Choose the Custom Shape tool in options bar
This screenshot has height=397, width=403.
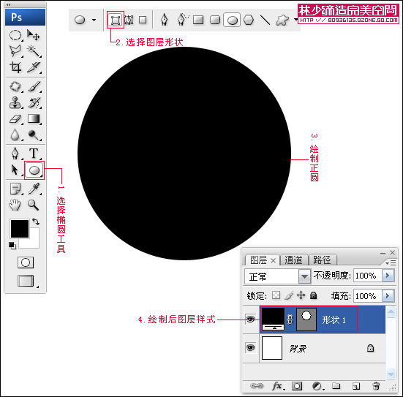point(282,20)
